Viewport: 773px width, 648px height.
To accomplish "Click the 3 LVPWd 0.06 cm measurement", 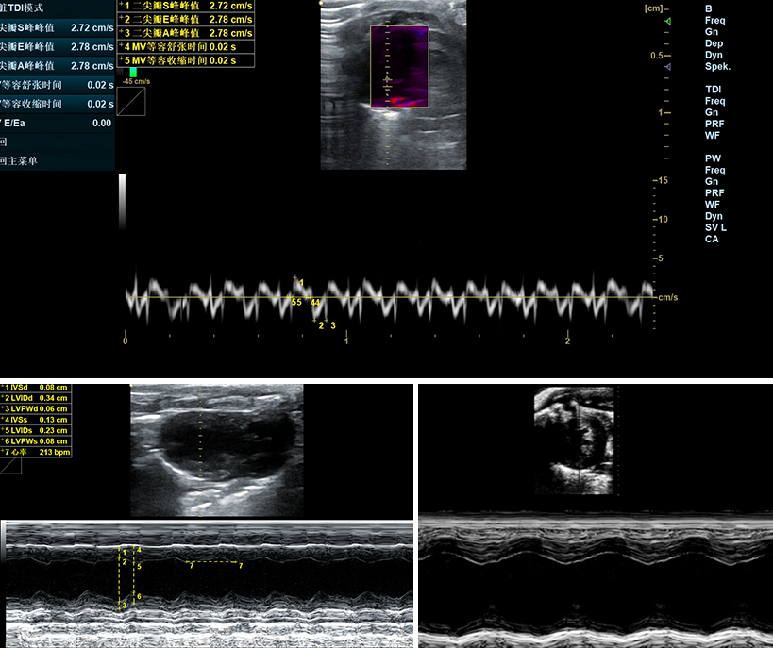I will tap(36, 408).
